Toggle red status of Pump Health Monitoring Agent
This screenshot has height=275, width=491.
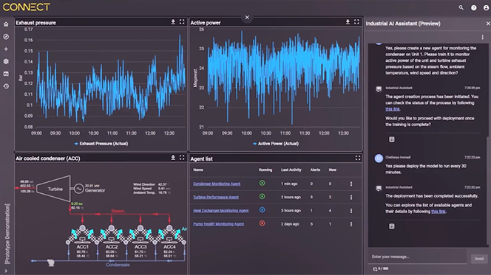pyautogui.click(x=262, y=223)
